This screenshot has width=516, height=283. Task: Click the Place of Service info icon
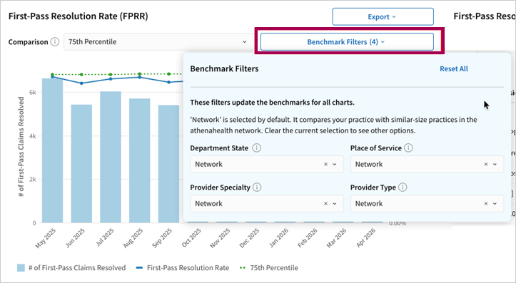tap(408, 148)
